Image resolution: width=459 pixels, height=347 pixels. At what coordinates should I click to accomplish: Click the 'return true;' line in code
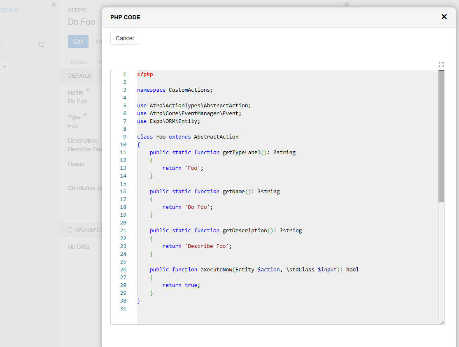(181, 285)
